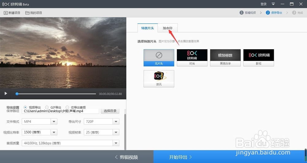Image resolution: width=307 pixels, height=163 pixels.
Task: Select 视频导出 radio button
Action: (25, 107)
